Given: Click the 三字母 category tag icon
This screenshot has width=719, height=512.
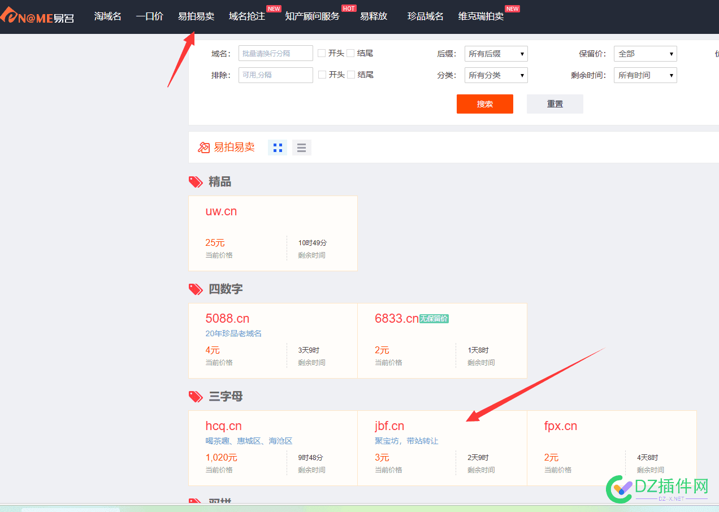Looking at the screenshot, I should point(196,397).
